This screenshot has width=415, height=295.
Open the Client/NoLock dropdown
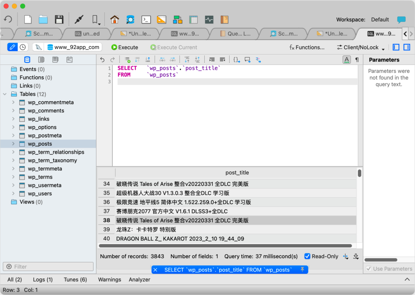(x=361, y=47)
